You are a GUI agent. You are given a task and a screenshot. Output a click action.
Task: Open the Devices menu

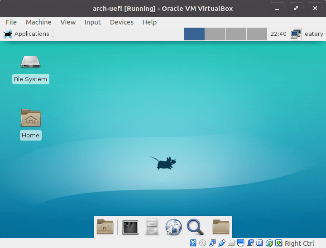[x=121, y=22]
